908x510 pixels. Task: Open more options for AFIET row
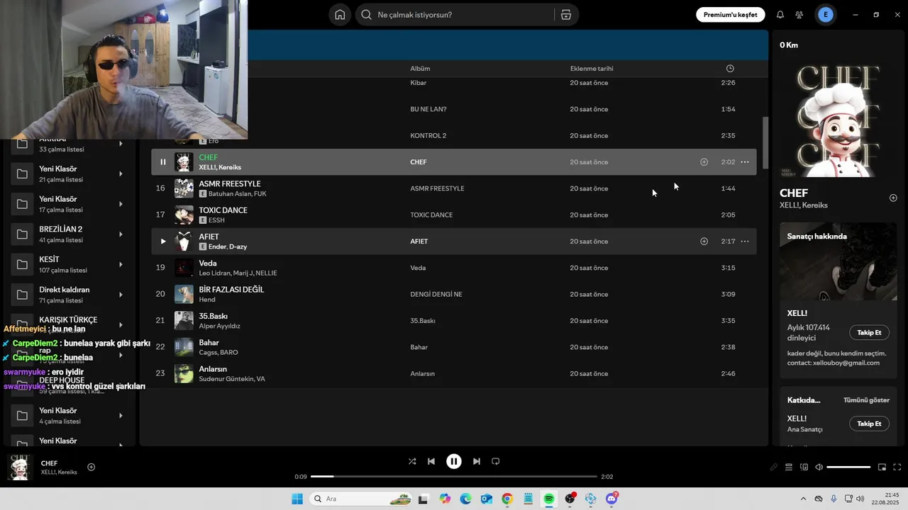coord(745,242)
